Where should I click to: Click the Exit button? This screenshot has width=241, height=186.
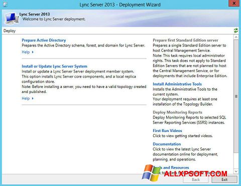[224, 179]
